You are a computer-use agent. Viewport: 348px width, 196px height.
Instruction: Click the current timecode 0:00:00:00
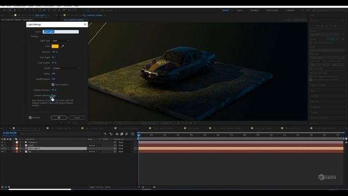coord(10,133)
